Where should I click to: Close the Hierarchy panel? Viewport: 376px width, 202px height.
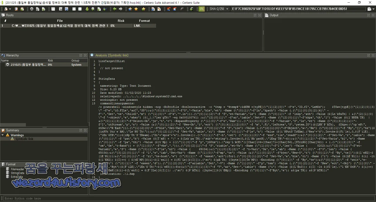click(85, 55)
